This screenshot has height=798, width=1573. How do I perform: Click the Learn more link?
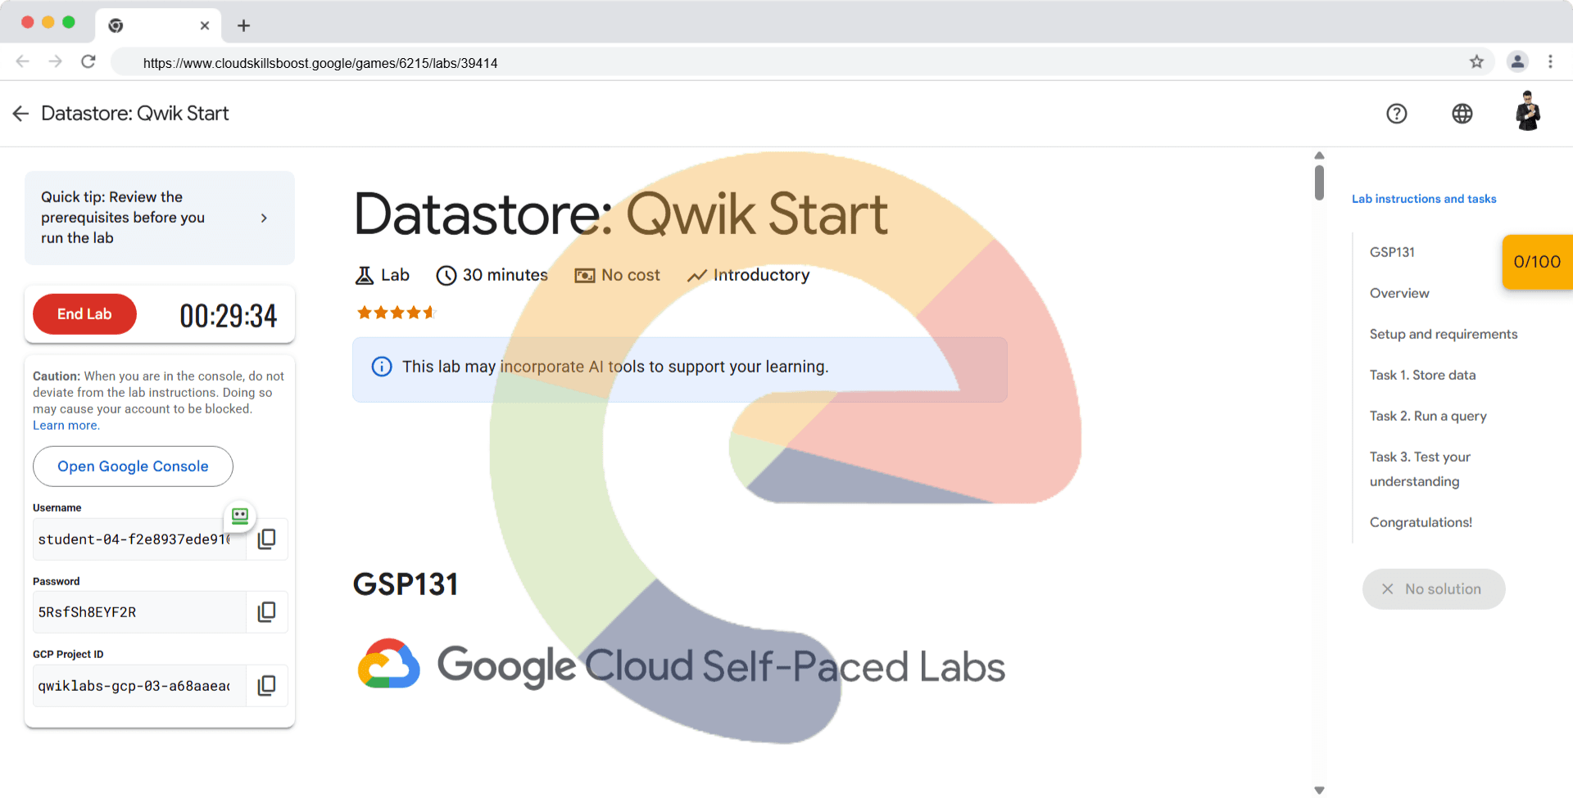click(66, 426)
